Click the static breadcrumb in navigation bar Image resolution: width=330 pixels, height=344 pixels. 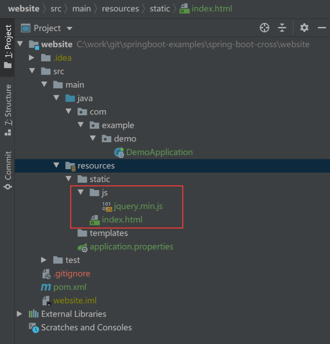pyautogui.click(x=160, y=8)
